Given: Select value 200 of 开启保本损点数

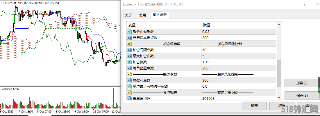Looking at the screenshot, I should click(x=205, y=38).
